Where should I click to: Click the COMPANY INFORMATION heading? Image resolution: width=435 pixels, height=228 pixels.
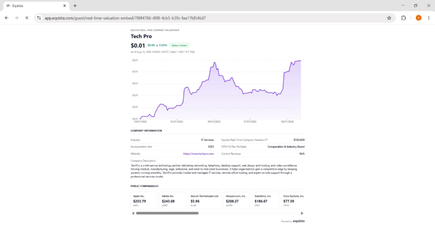(146, 131)
